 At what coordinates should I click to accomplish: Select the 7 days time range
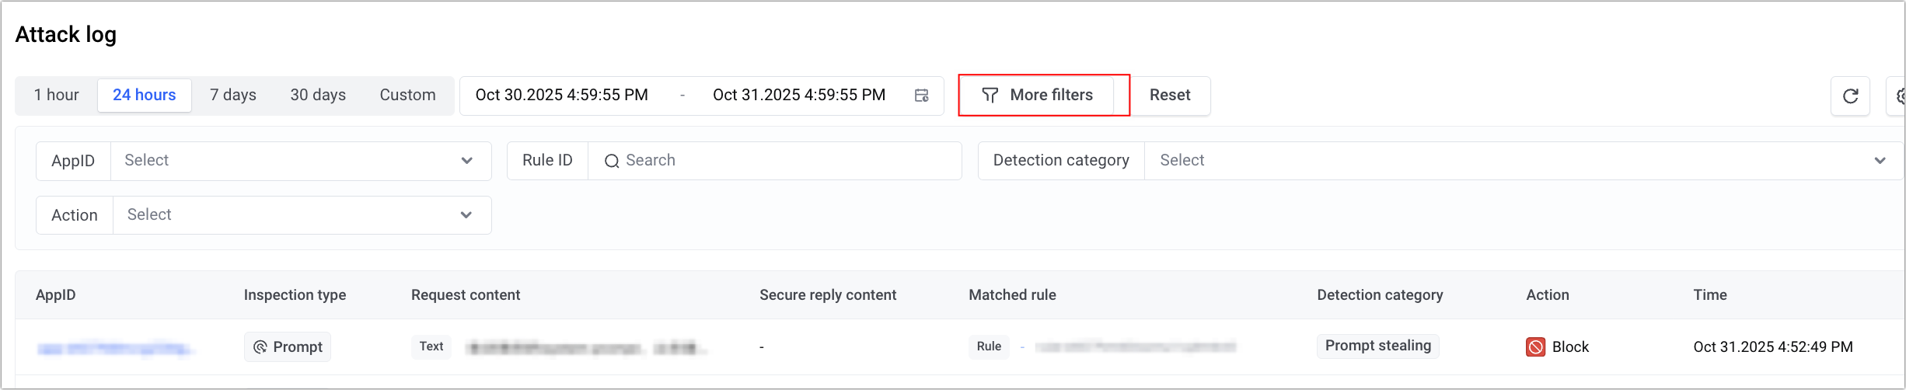(233, 95)
